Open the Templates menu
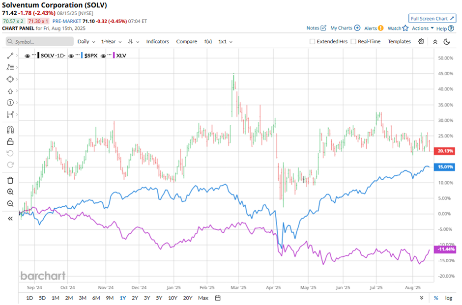462x305 pixels. coord(399,42)
